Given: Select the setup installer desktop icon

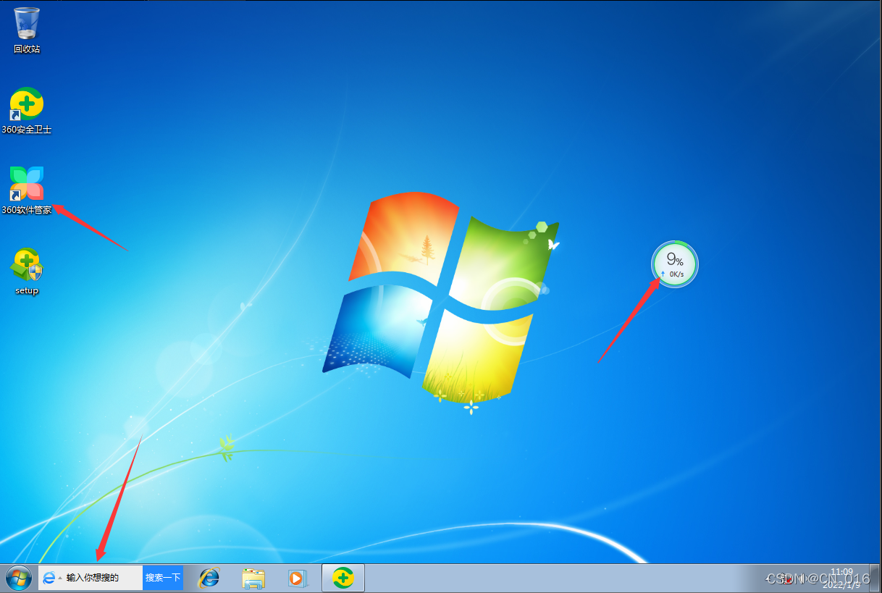Looking at the screenshot, I should (27, 272).
